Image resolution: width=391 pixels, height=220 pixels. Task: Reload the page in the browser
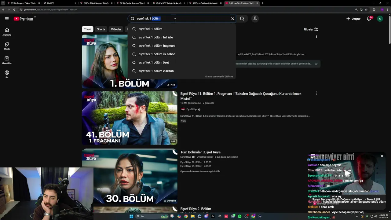pos(14,9)
